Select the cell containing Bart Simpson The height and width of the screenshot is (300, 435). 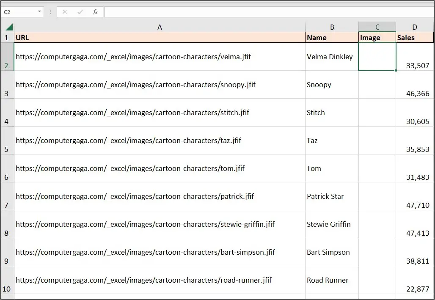332,252
